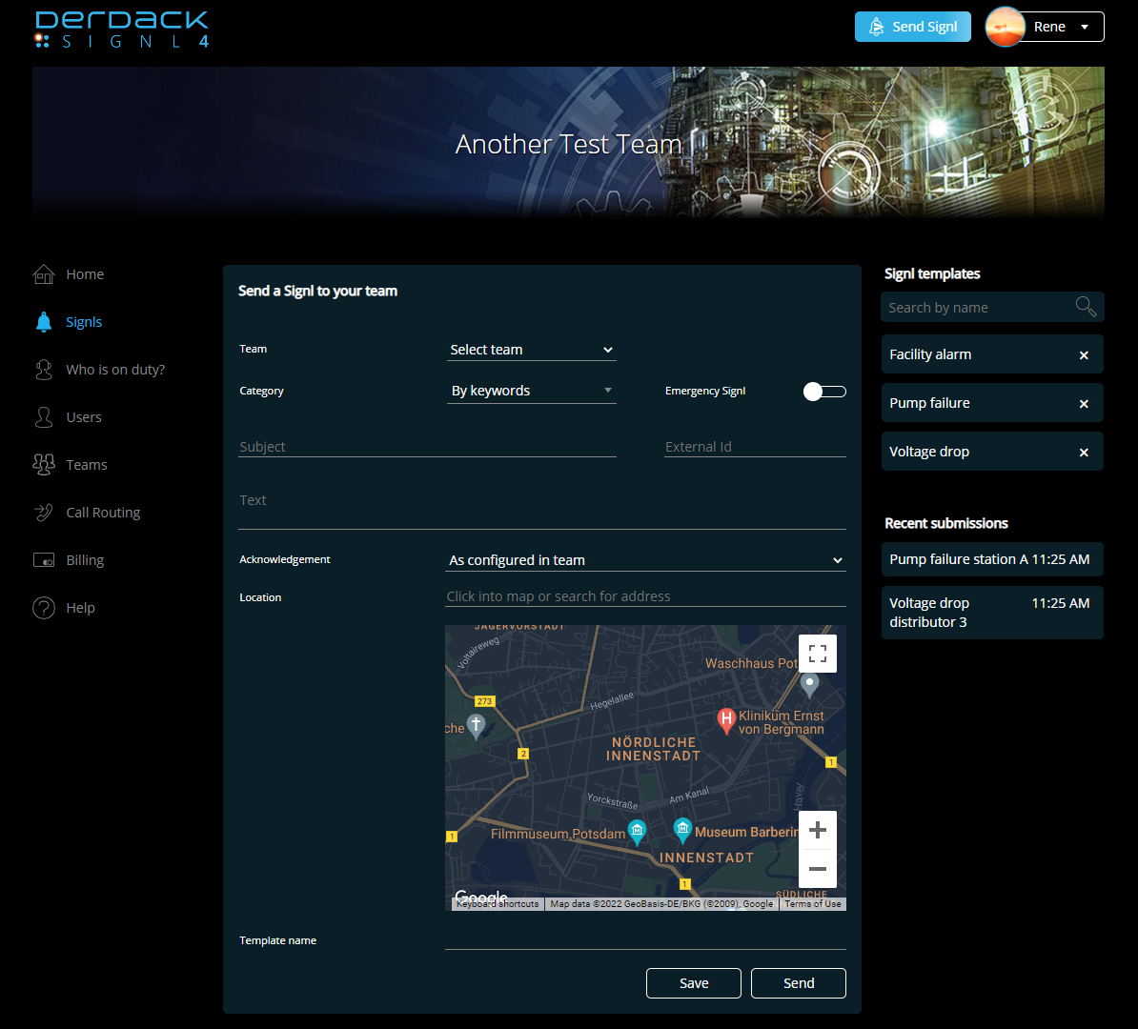This screenshot has height=1029, width=1138.
Task: Click the Another Test Team title text
Action: [568, 145]
